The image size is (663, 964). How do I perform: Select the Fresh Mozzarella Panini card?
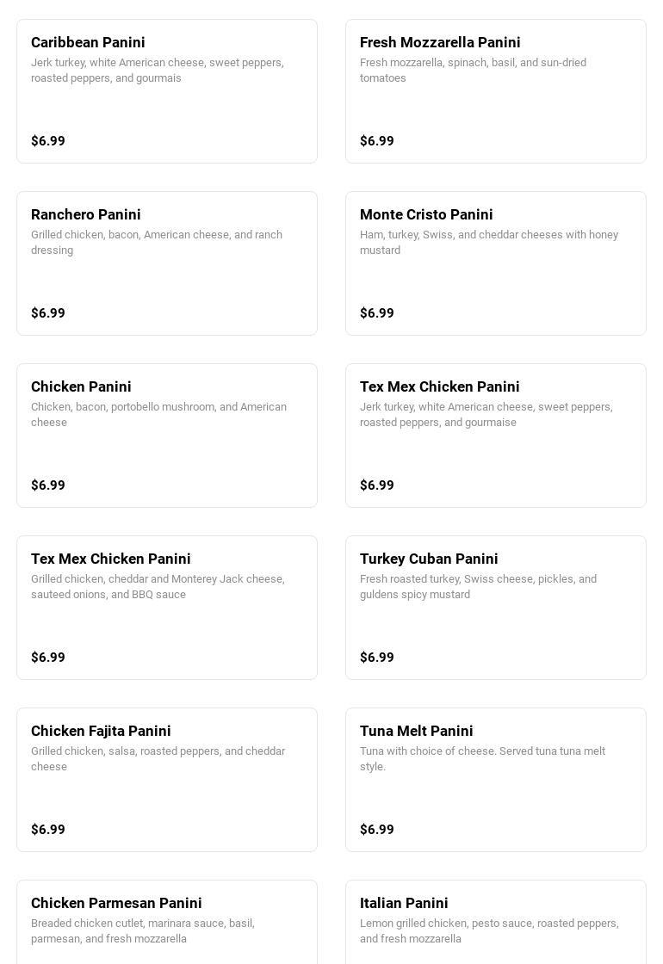pos(496,91)
